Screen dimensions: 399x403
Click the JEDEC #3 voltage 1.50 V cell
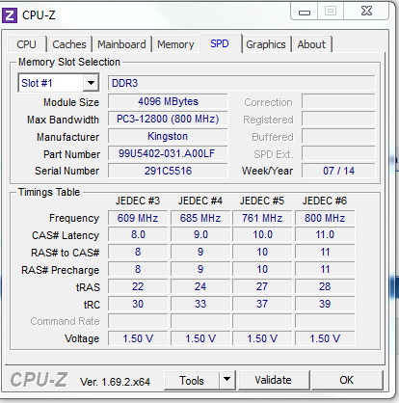tap(138, 338)
